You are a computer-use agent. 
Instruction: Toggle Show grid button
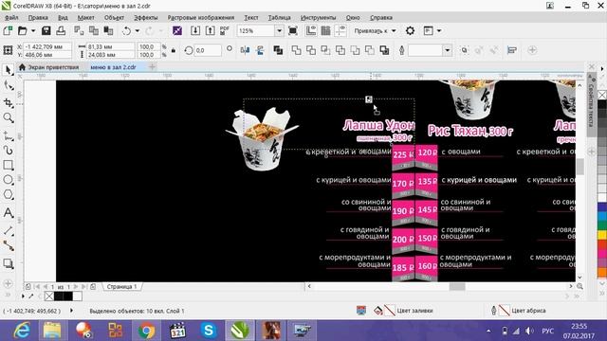325,30
